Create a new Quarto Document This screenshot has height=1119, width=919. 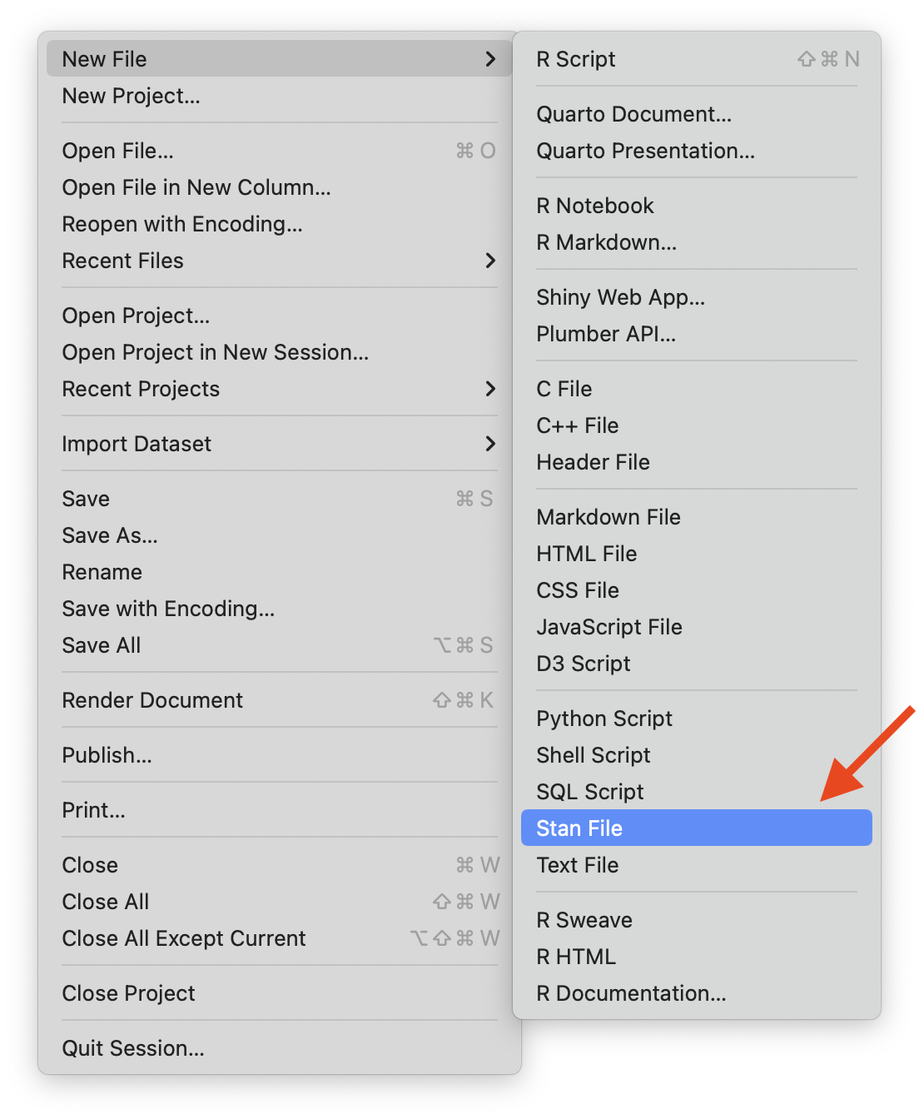pos(633,114)
